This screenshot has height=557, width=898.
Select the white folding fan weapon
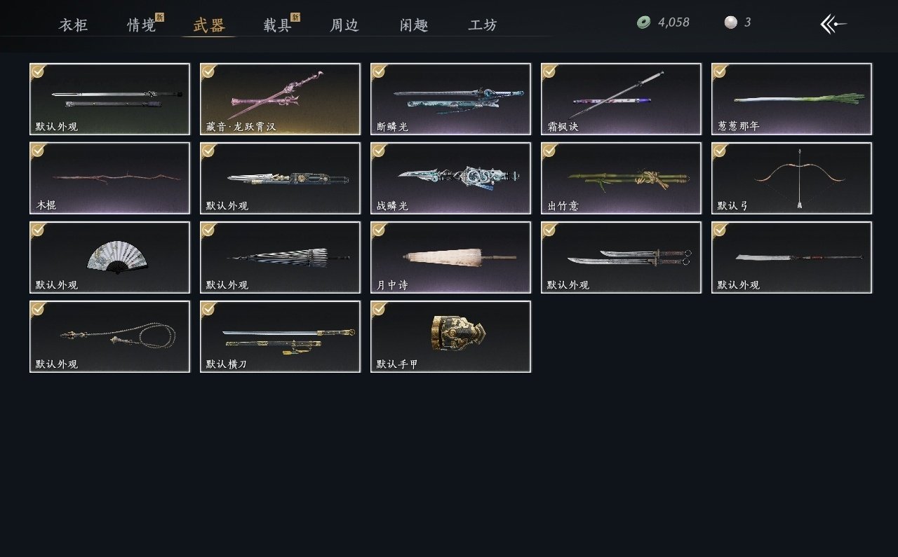pos(109,257)
